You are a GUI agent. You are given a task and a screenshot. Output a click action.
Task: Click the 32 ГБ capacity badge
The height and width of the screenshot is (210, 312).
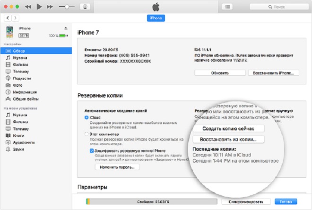[x=24, y=36]
